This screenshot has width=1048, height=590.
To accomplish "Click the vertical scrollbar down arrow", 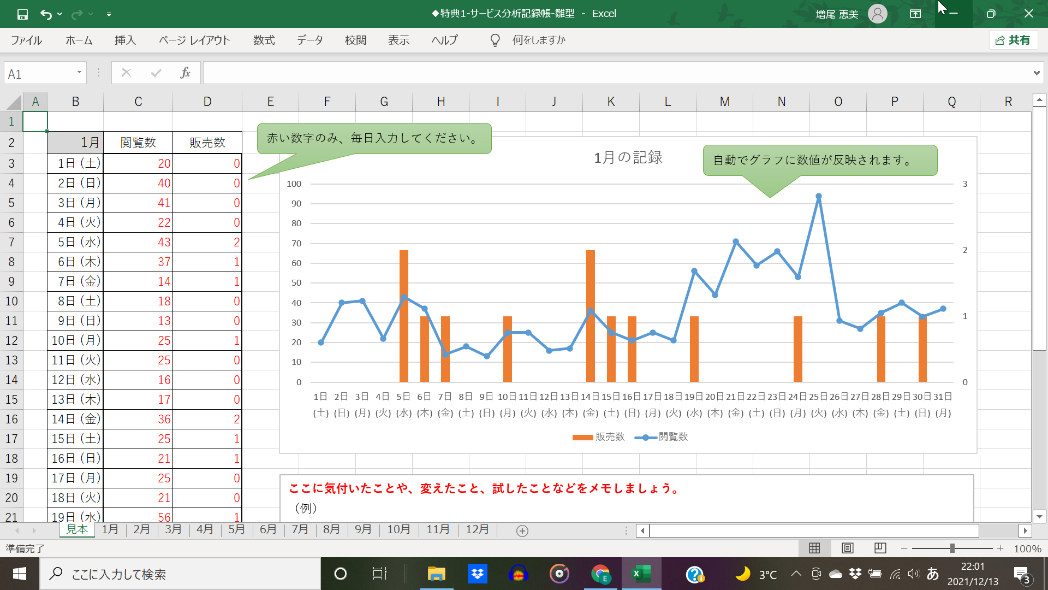I will click(1039, 516).
